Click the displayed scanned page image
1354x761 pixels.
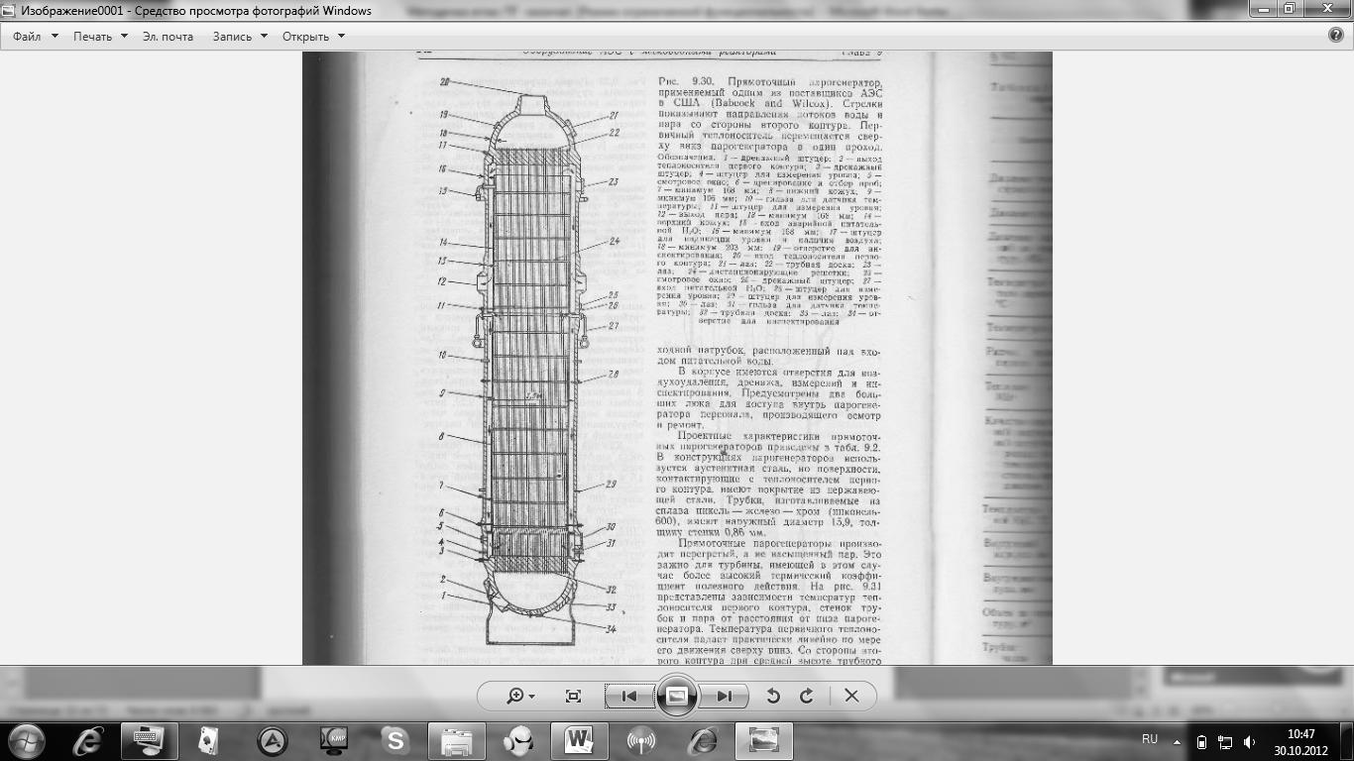pos(677,358)
